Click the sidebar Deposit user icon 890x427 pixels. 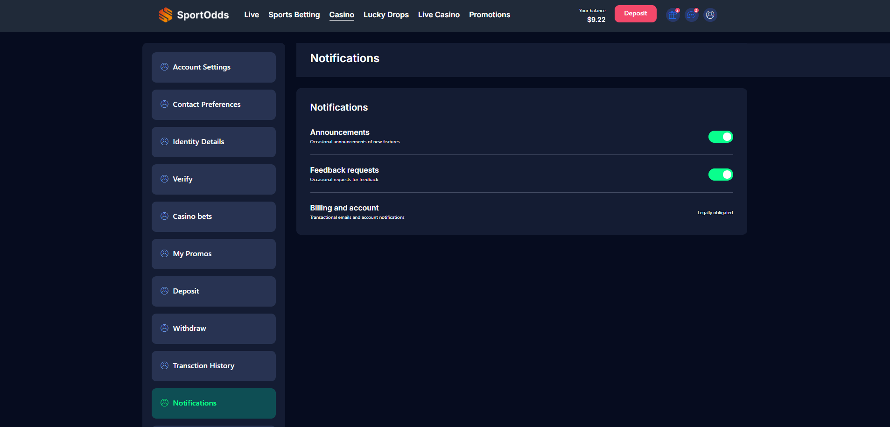point(164,291)
